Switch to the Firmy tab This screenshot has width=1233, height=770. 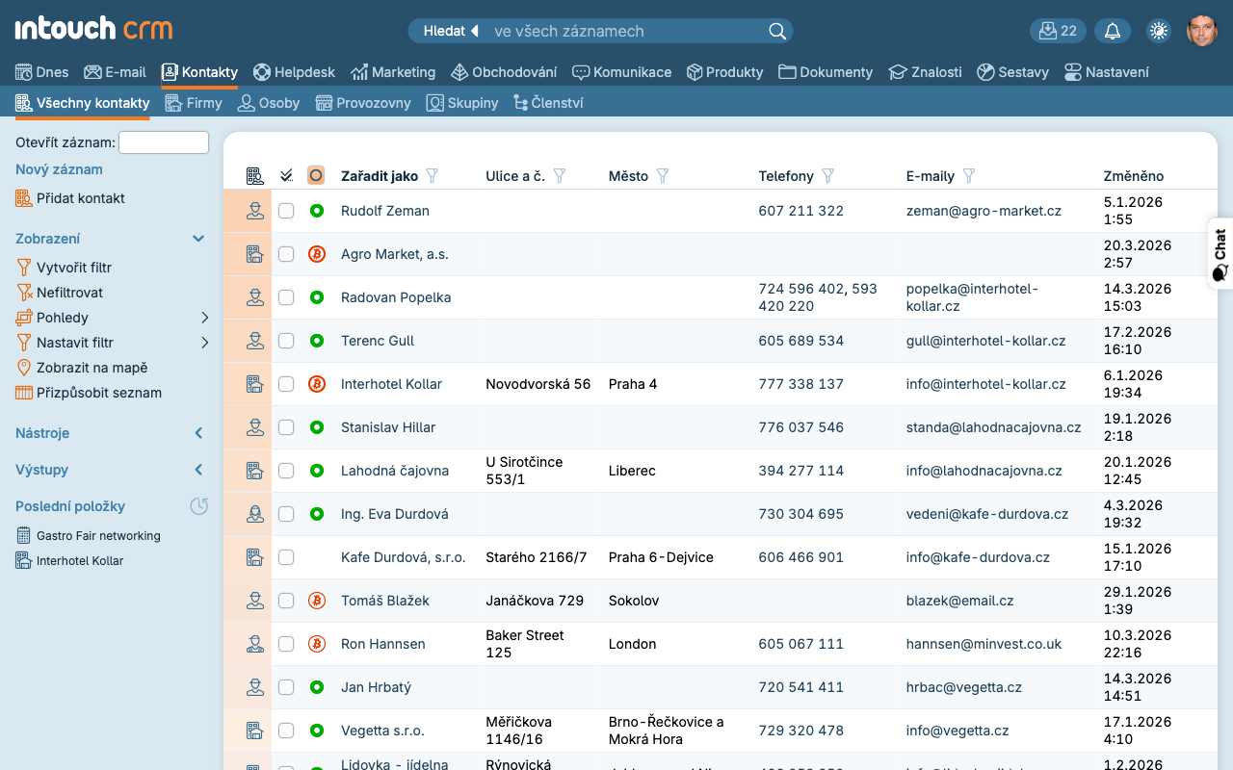tap(194, 103)
